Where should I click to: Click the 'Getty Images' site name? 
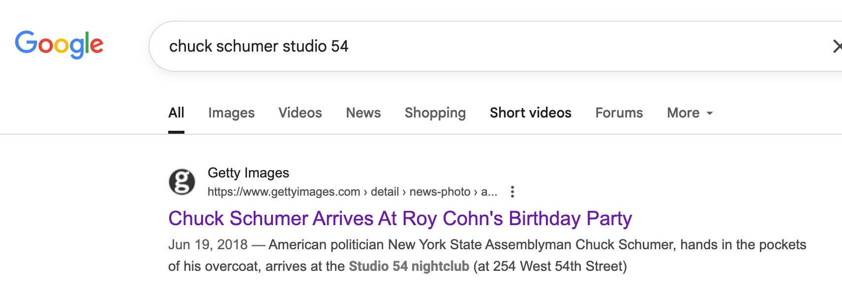248,173
